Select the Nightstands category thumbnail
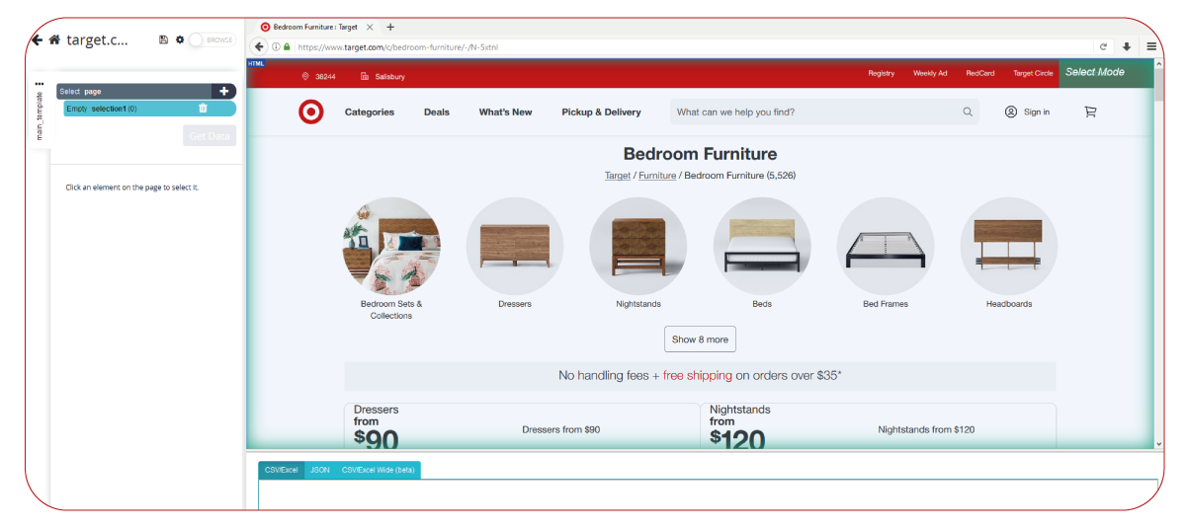Viewport: 1189px width, 527px height. (638, 246)
